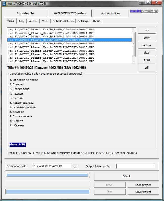
Task: Click the multiAVCHD title bar app icon
Action: pyautogui.click(x=4, y=4)
